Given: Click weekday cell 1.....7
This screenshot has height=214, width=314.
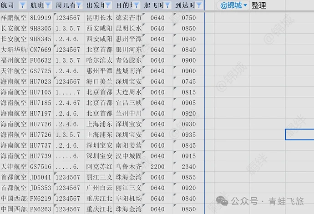Looking at the screenshot, I should [x=69, y=92].
